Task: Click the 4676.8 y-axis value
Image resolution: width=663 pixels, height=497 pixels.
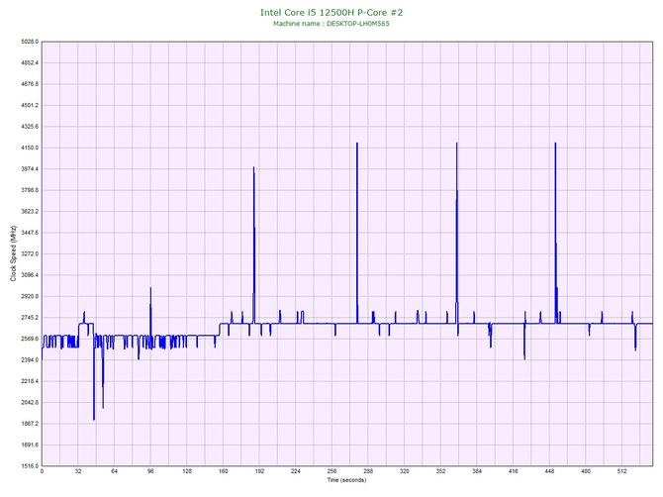Action: (x=30, y=84)
